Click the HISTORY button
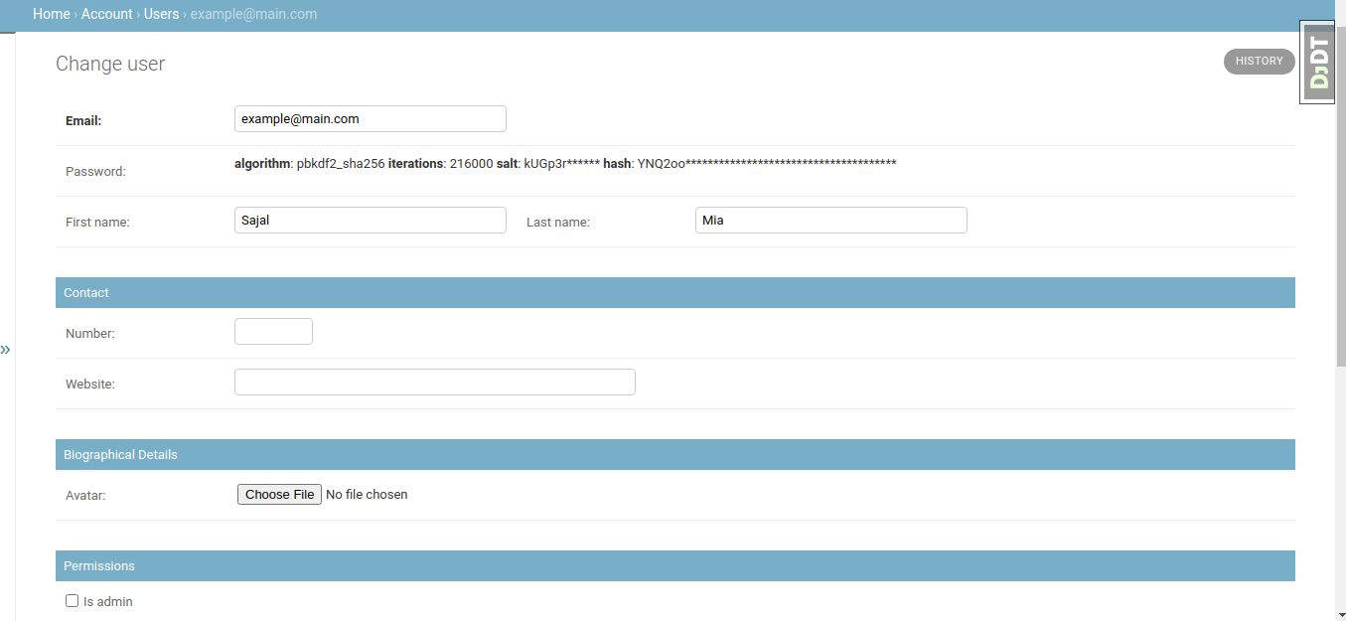The height and width of the screenshot is (621, 1346). pos(1259,61)
